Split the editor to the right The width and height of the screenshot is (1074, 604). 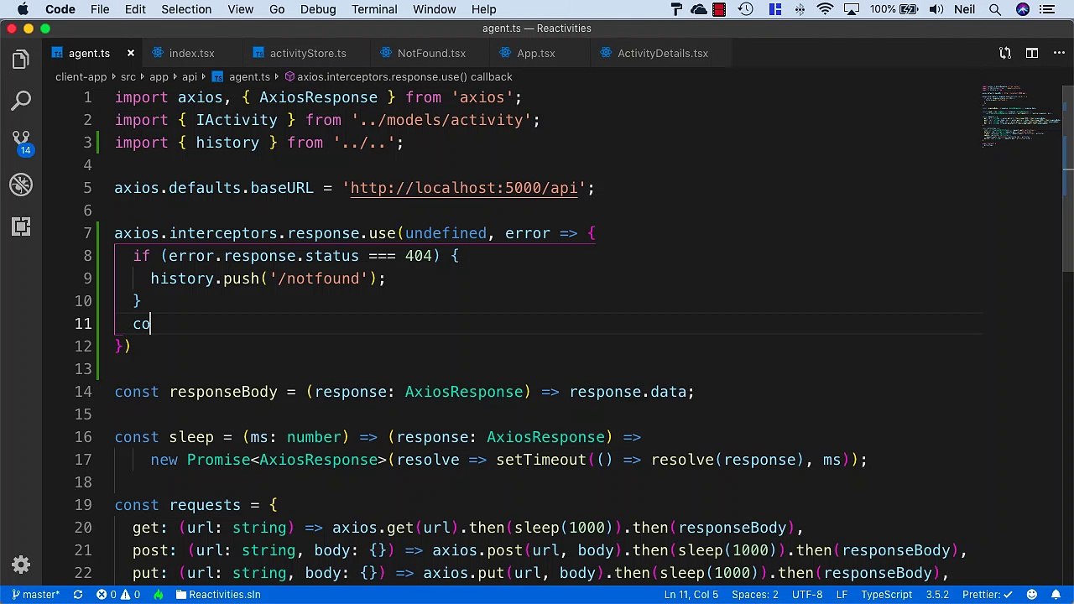point(1032,53)
